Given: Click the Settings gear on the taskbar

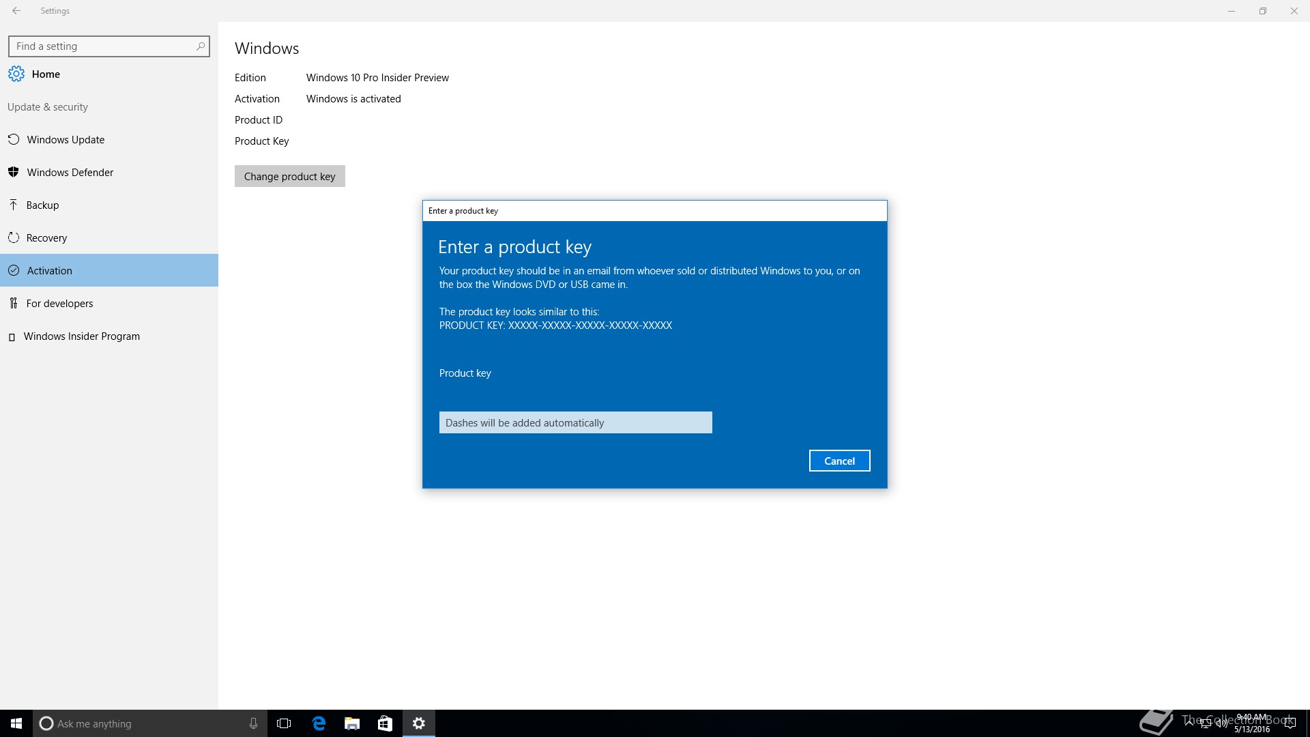Looking at the screenshot, I should 419,723.
